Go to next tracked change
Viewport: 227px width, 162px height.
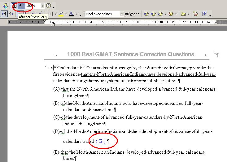153,14
